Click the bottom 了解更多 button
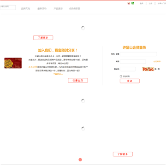Screen dimensions: 166x166 click(x=123, y=154)
